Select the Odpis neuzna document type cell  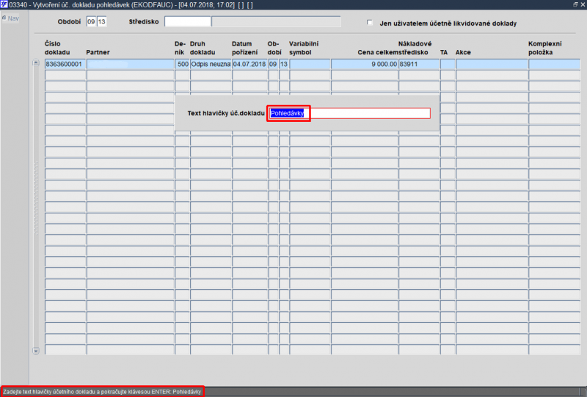point(211,64)
